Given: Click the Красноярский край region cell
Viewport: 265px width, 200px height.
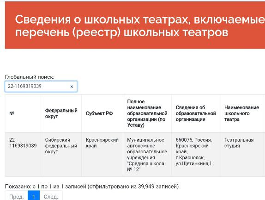Looking at the screenshot, I should 102,155.
